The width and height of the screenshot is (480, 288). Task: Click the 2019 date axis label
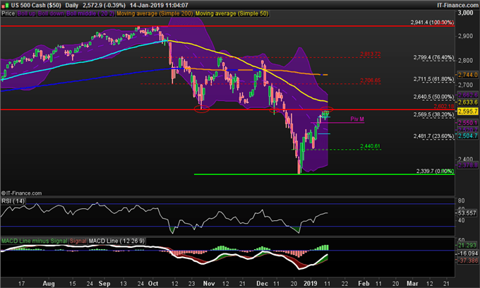(x=311, y=283)
